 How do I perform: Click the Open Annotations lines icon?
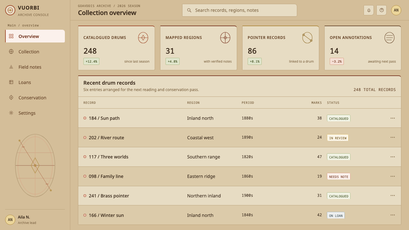(390, 38)
